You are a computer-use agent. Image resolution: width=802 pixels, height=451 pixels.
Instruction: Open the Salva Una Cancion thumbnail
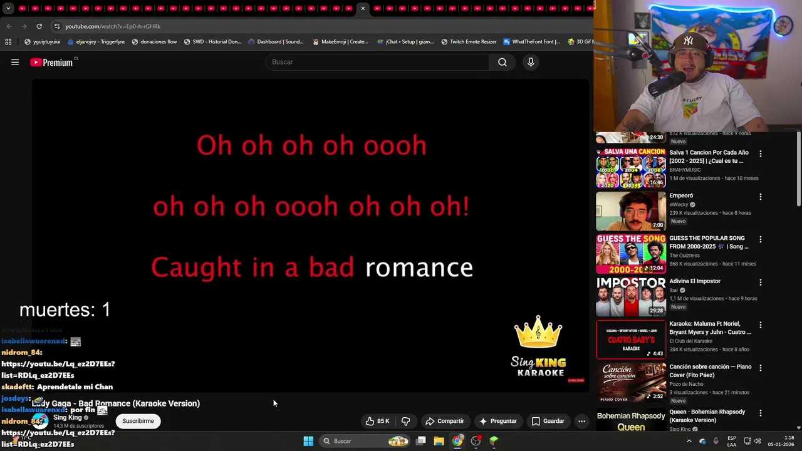click(631, 168)
